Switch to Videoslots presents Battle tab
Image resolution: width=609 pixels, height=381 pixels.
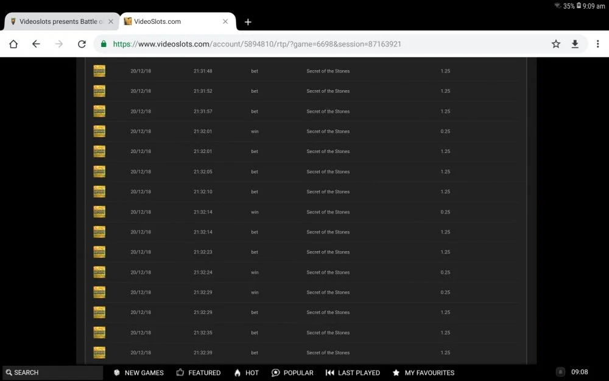[62, 22]
